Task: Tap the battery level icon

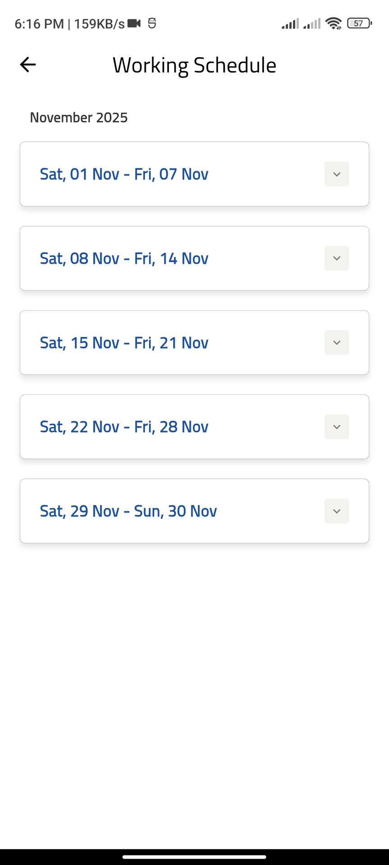Action: [x=359, y=23]
